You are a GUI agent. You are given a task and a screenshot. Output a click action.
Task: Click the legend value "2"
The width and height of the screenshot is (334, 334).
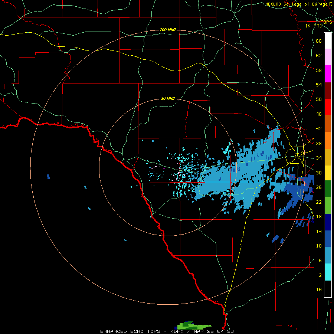(320, 275)
